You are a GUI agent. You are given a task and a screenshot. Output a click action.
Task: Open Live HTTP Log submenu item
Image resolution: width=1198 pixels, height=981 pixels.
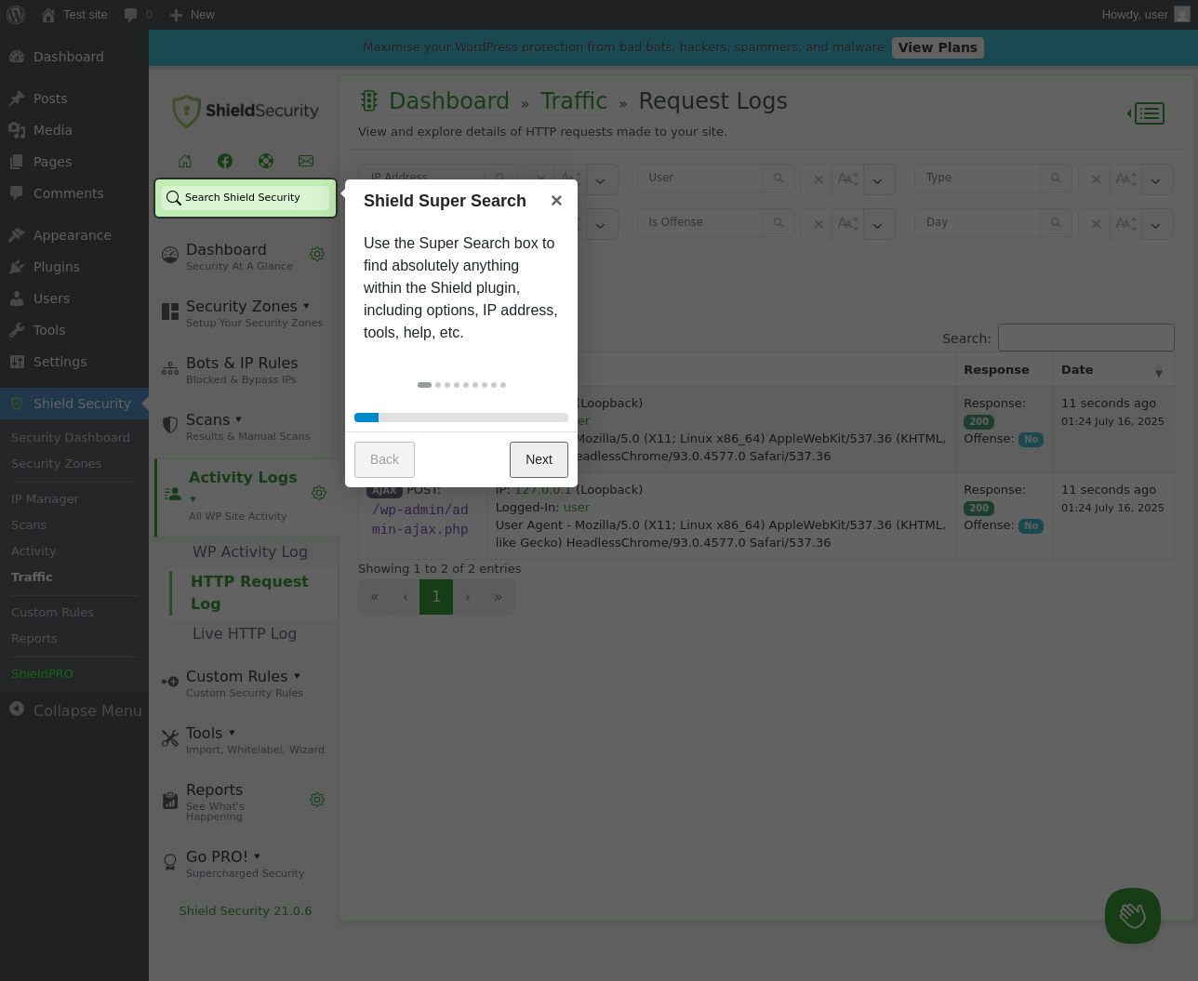(x=245, y=633)
